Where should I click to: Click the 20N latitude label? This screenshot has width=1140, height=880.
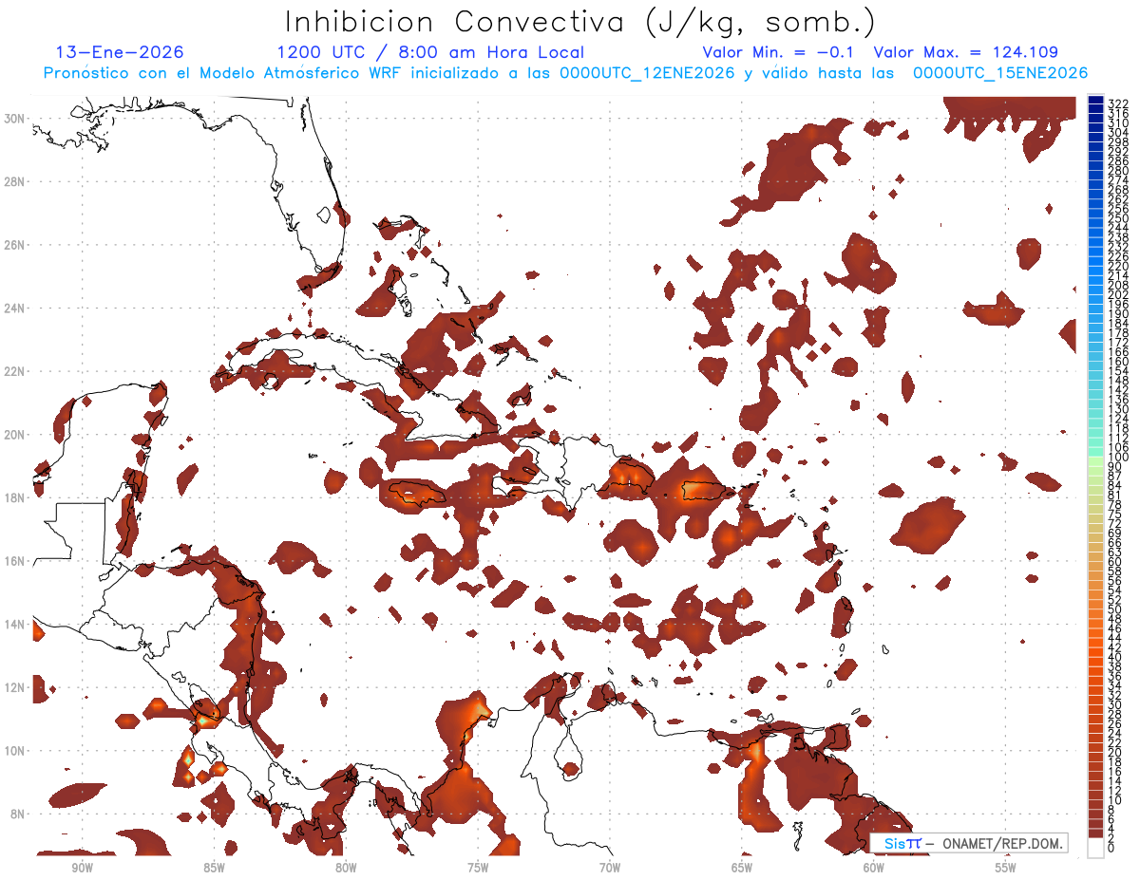(14, 434)
